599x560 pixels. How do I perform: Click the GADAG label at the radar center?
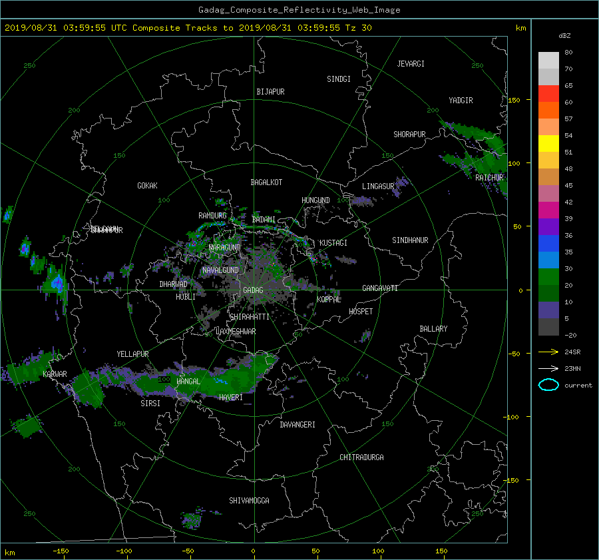(253, 290)
